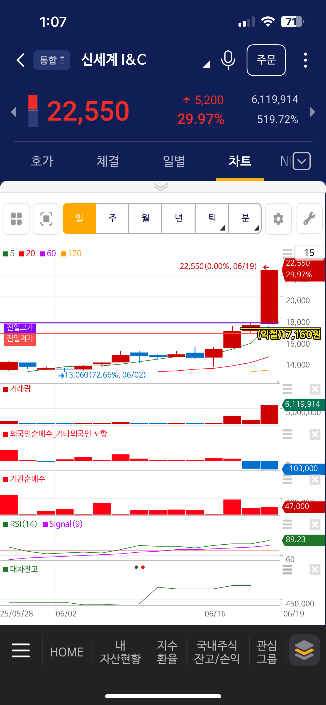Open the three-dot more menu
The height and width of the screenshot is (705, 326).
pyautogui.click(x=305, y=60)
